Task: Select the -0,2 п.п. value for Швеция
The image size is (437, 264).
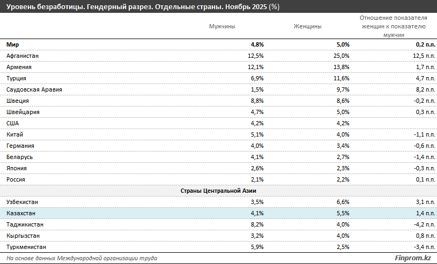Action: [425, 101]
